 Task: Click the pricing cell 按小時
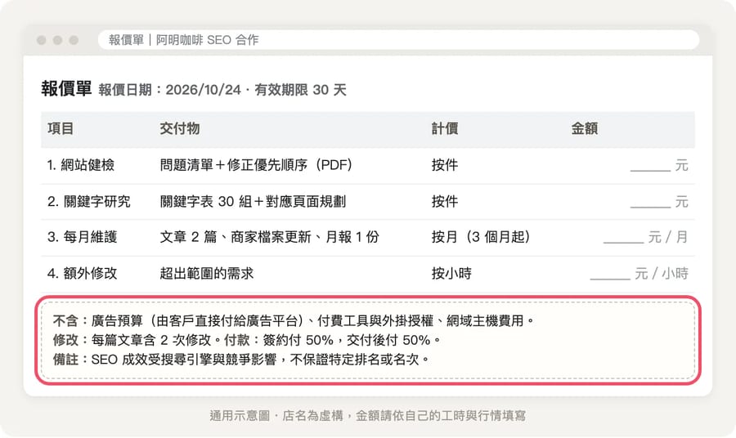pyautogui.click(x=451, y=274)
